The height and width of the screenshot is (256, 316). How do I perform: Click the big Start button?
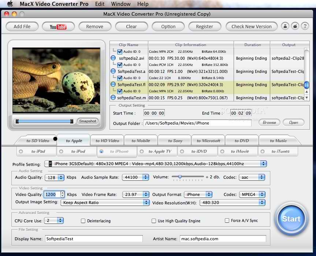(291, 219)
